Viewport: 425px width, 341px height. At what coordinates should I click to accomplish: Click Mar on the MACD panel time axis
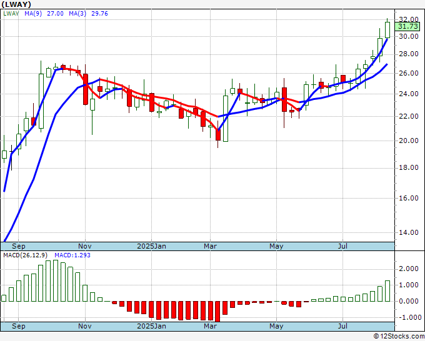coord(211,326)
